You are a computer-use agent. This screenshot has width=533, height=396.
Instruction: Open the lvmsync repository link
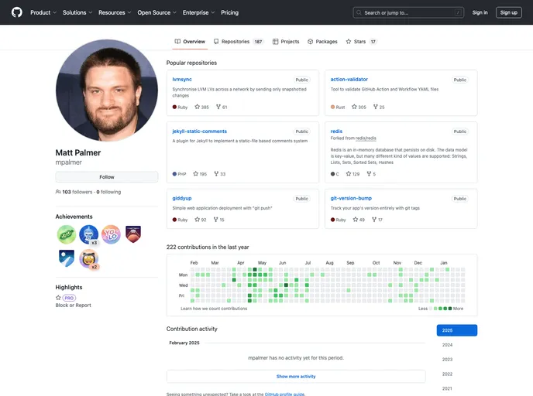182,79
